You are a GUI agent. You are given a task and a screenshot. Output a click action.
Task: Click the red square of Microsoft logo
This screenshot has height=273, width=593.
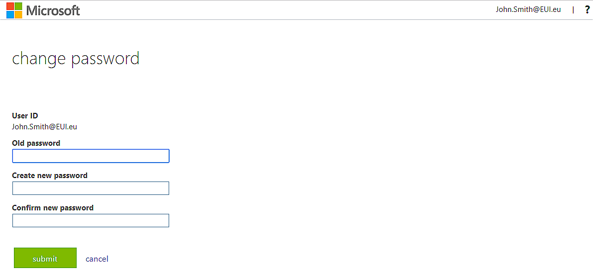10,6
